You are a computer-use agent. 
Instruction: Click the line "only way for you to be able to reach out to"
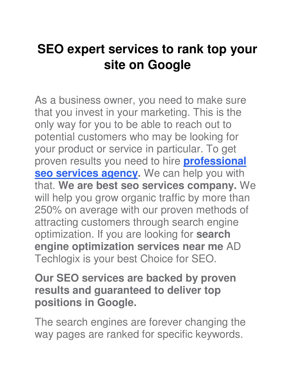[133, 125]
